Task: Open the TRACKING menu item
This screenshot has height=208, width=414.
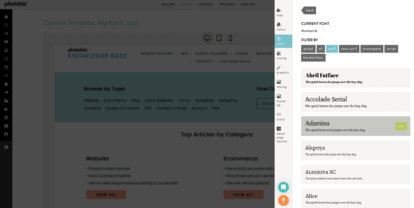Action: coord(227,4)
